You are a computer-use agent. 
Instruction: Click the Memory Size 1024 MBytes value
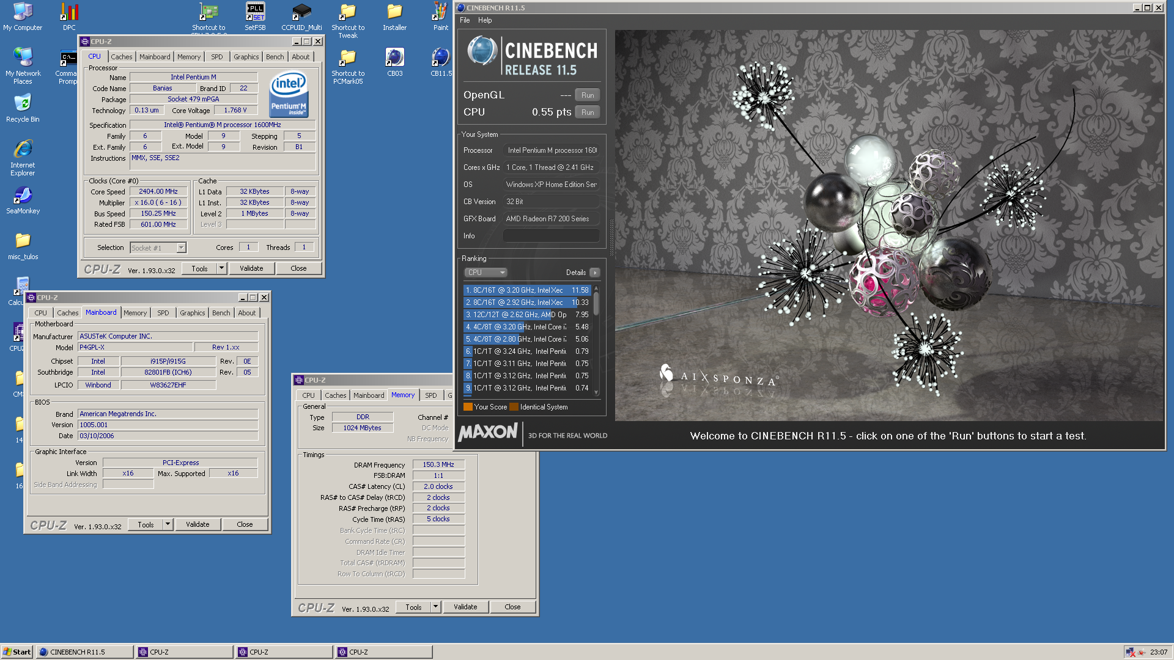(x=362, y=428)
